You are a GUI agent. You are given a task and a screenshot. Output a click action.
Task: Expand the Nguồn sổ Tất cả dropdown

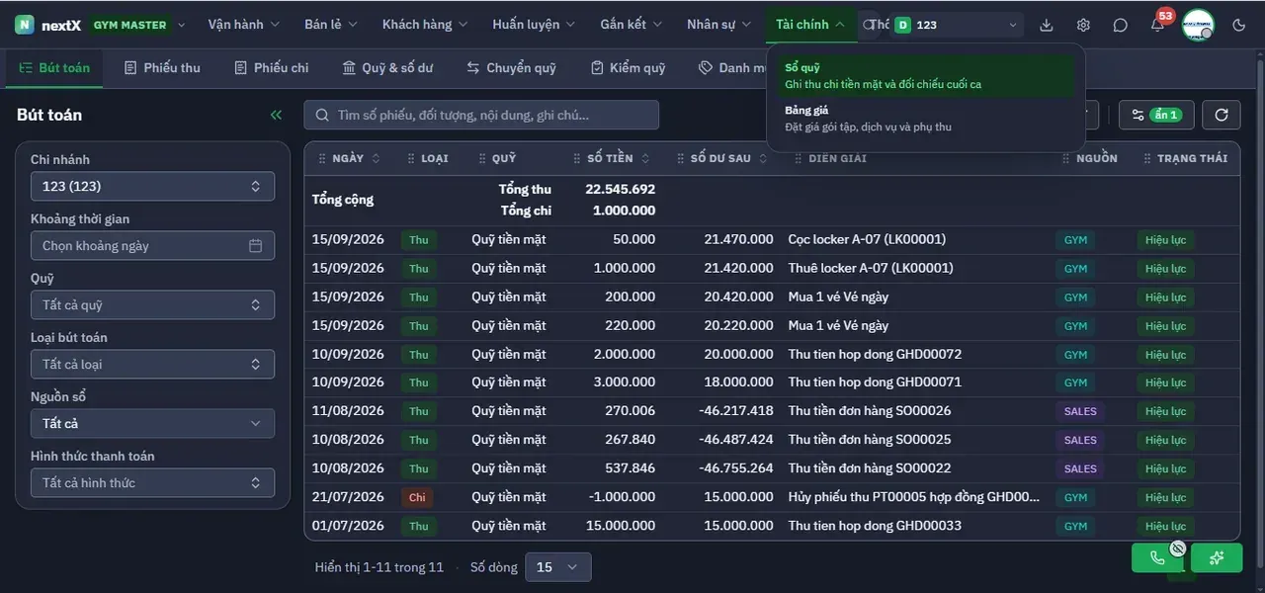pos(152,423)
